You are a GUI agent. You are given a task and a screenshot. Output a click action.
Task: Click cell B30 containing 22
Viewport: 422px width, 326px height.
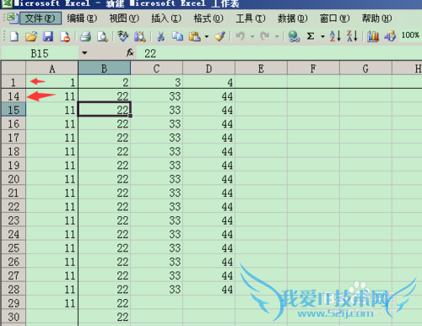(105, 317)
